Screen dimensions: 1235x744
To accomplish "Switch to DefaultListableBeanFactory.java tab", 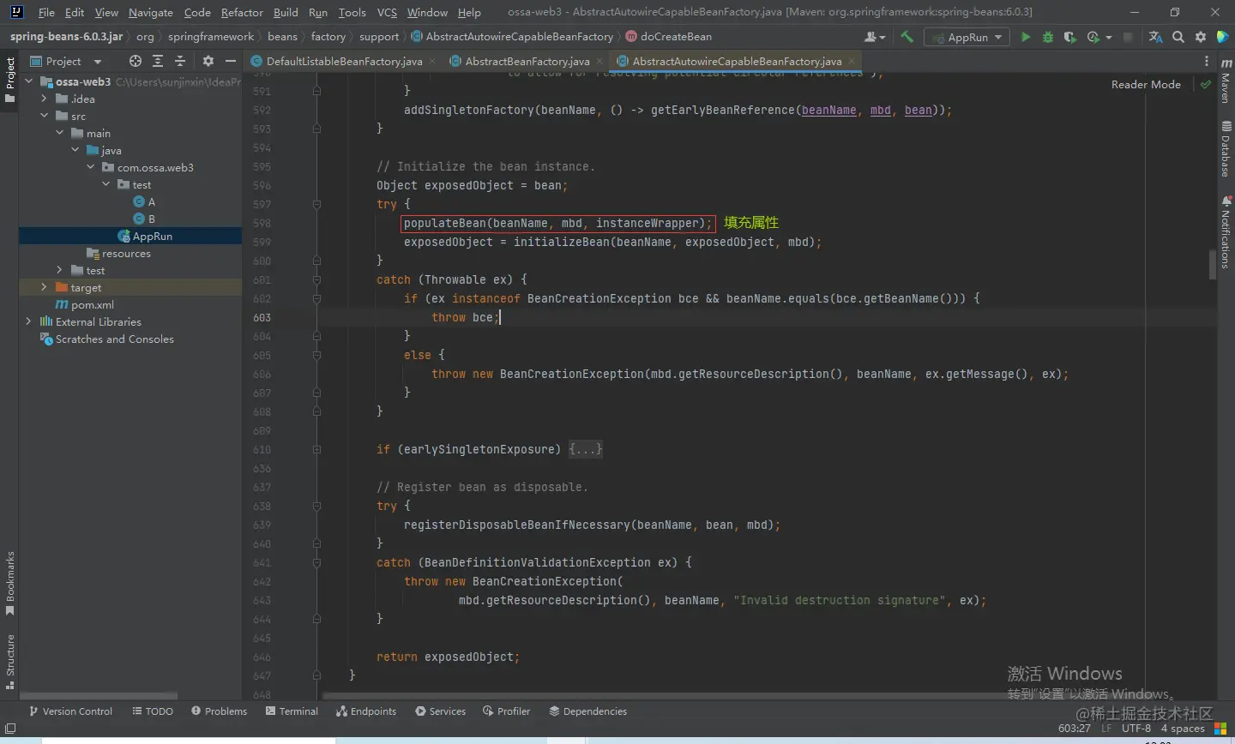I will tap(344, 61).
